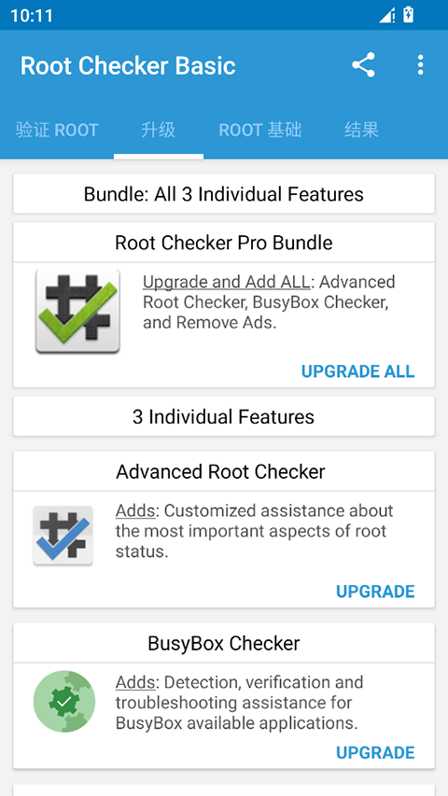Viewport: 448px width, 796px height.
Task: Tap the Bundle: All 3 Individual Features header
Action: coord(224,194)
